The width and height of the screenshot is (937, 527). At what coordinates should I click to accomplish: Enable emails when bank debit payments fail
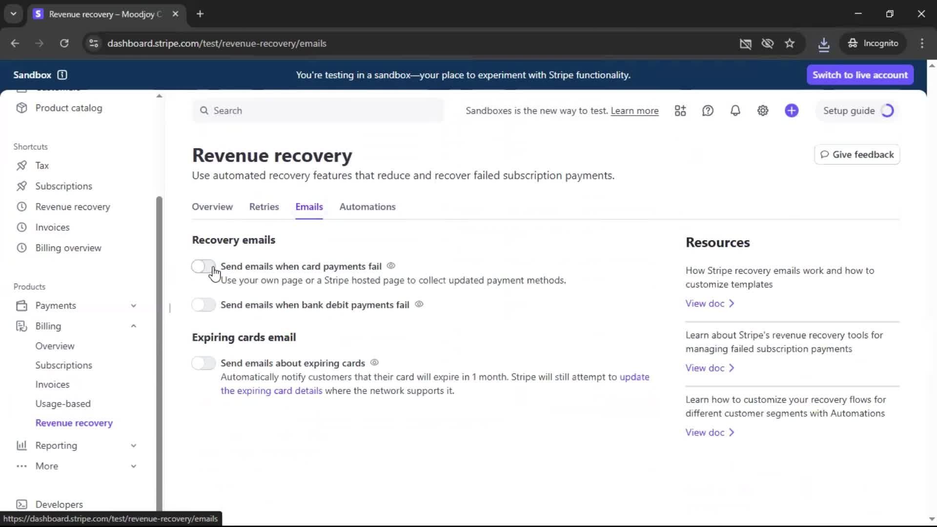point(203,305)
